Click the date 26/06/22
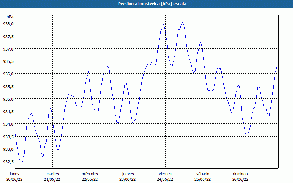 click(x=240, y=179)
